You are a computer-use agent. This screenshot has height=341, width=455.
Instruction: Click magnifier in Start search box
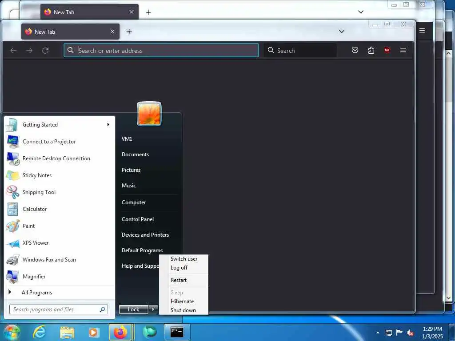pyautogui.click(x=103, y=309)
